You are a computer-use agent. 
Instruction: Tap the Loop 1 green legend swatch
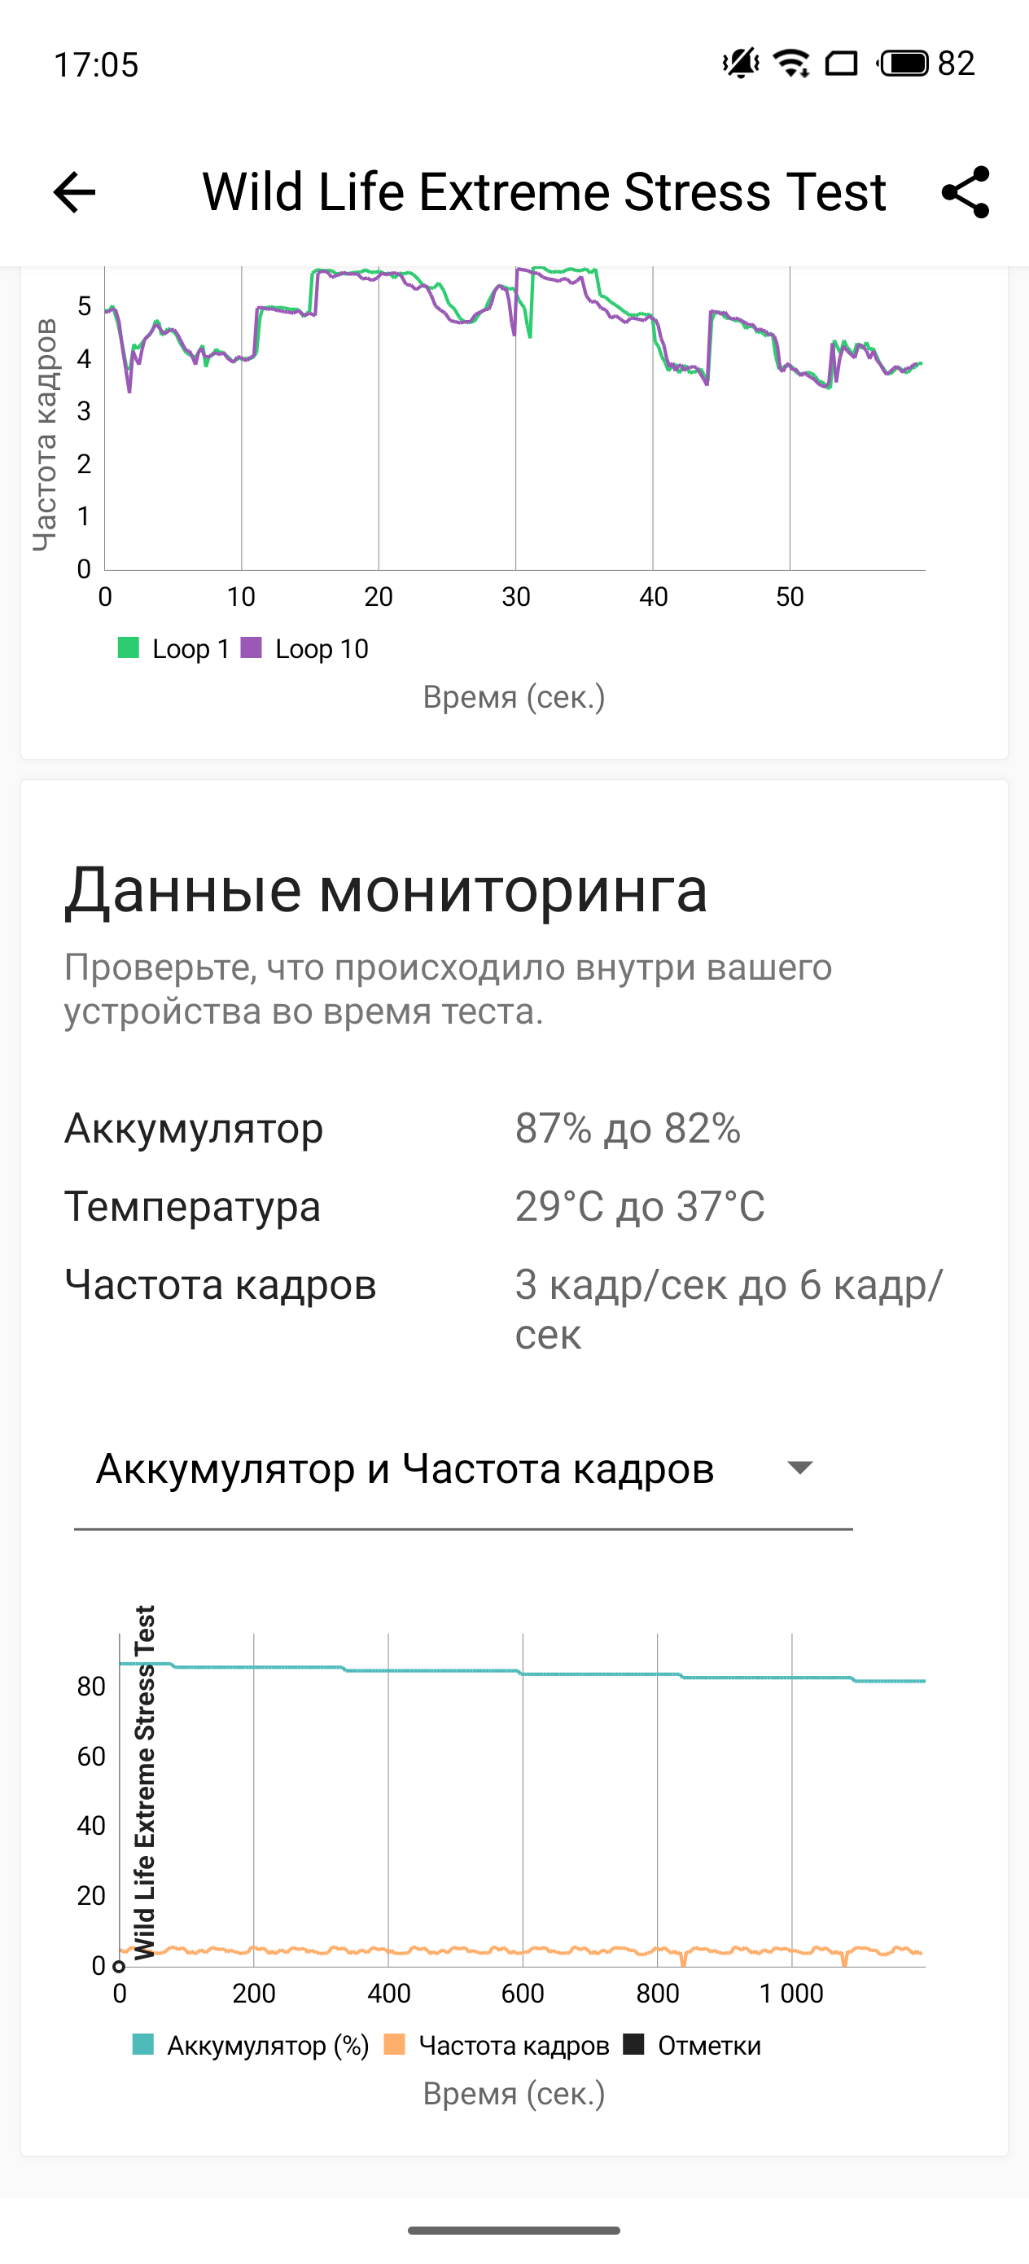click(129, 647)
